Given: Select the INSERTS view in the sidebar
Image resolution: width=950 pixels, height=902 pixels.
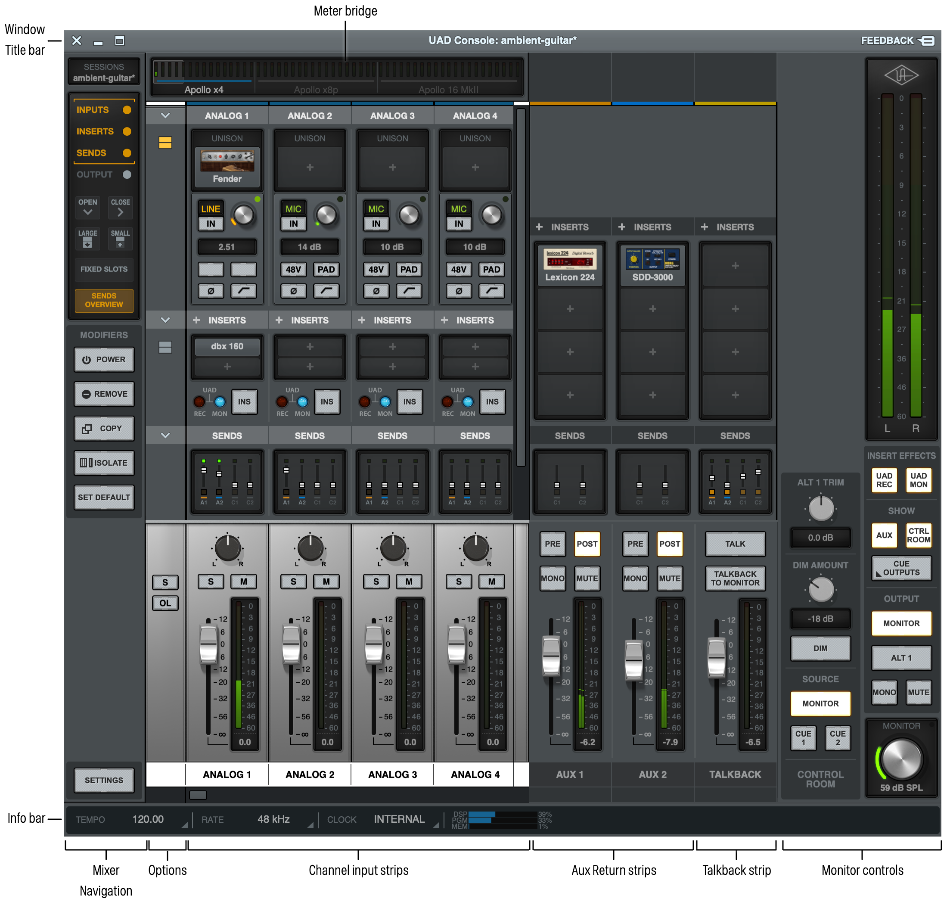Looking at the screenshot, I should [94, 131].
